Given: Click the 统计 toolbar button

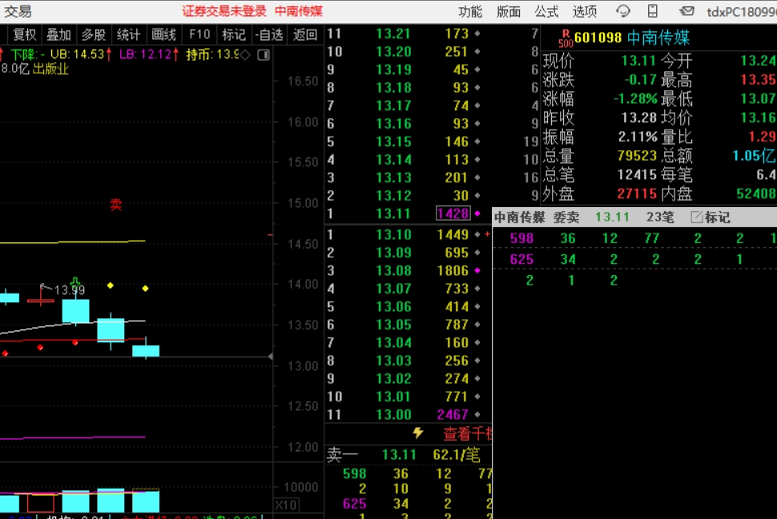Looking at the screenshot, I should [128, 34].
